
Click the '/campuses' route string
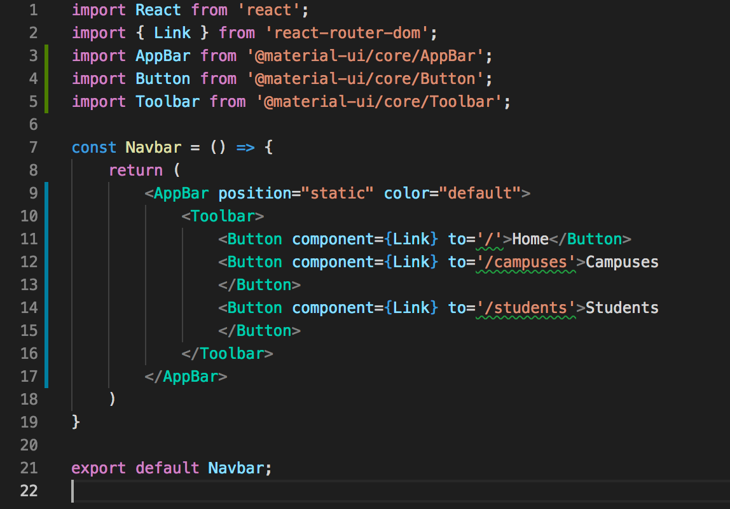526,261
